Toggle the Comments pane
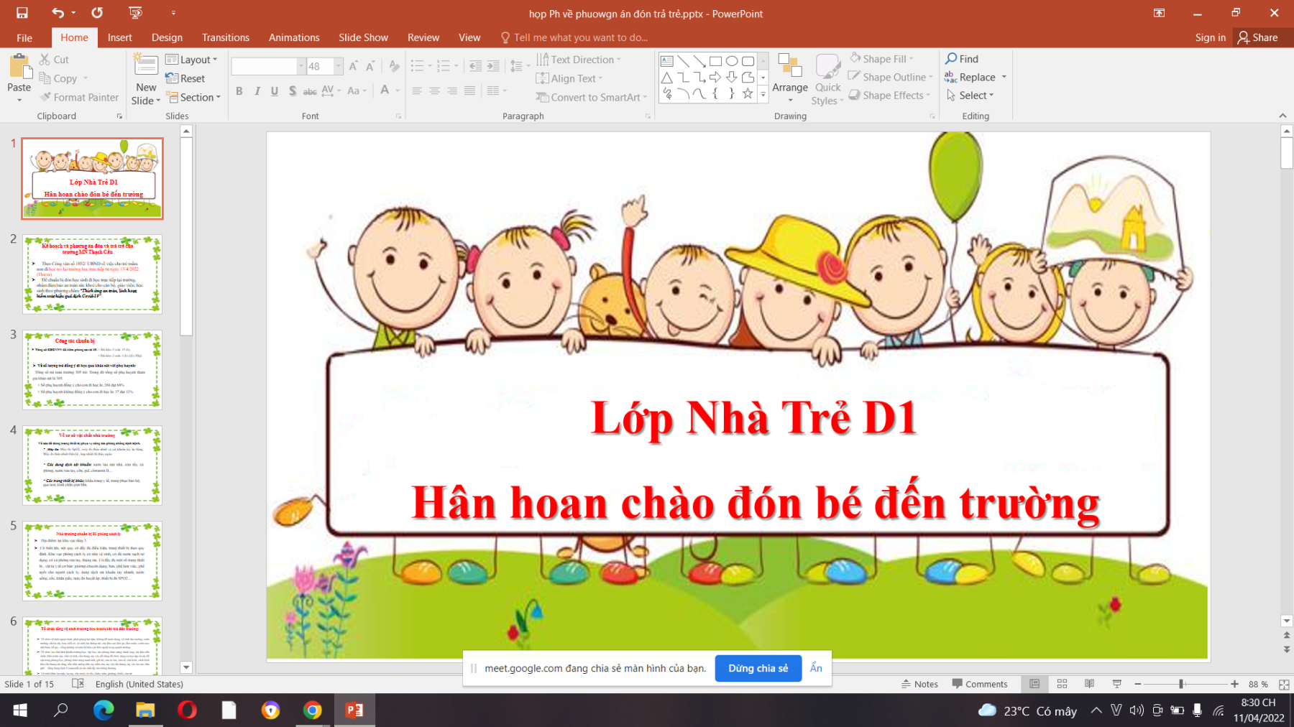The width and height of the screenshot is (1294, 727). pos(980,684)
